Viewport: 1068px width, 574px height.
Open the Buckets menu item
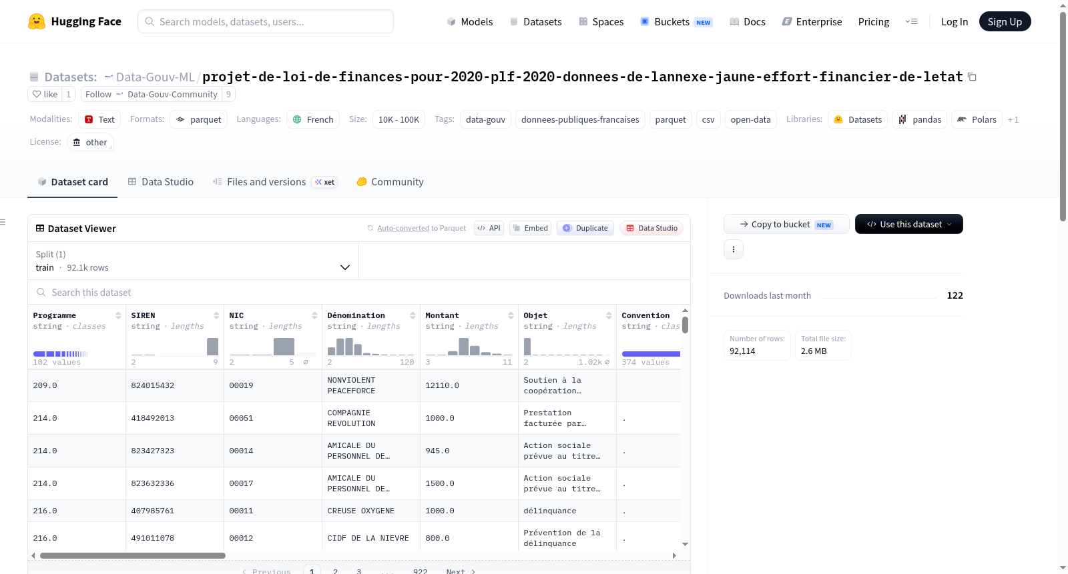[x=676, y=21]
